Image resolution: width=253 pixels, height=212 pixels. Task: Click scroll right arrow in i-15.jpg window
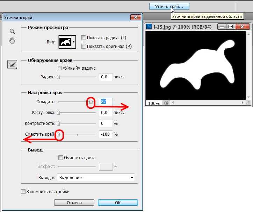(x=243, y=103)
